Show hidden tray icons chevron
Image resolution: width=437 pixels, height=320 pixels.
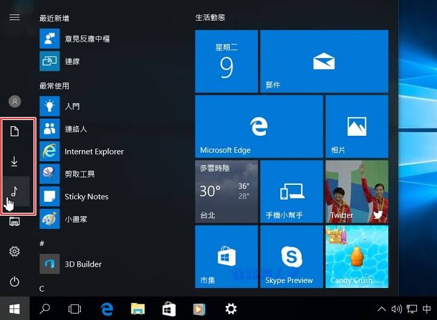tap(382, 309)
